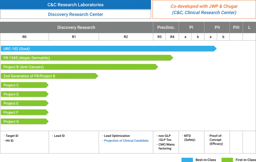Click the Discovery Research column header
This screenshot has height=162, width=256.
point(76,28)
